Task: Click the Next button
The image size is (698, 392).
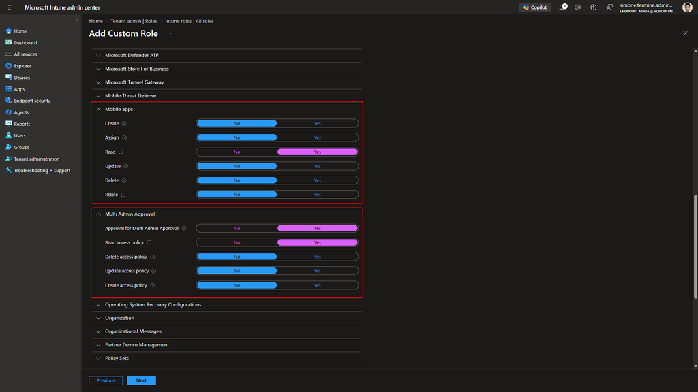Action: [141, 380]
